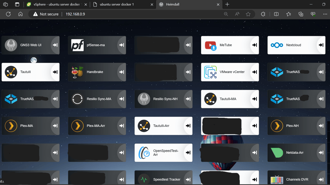The width and height of the screenshot is (330, 185).
Task: Launch pfSense-ma via its arrow button
Action: tap(122, 45)
